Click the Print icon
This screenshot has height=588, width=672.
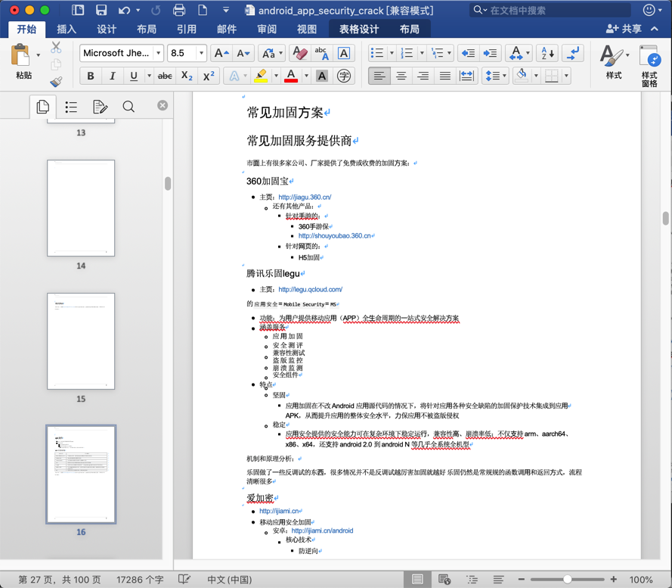coord(179,11)
